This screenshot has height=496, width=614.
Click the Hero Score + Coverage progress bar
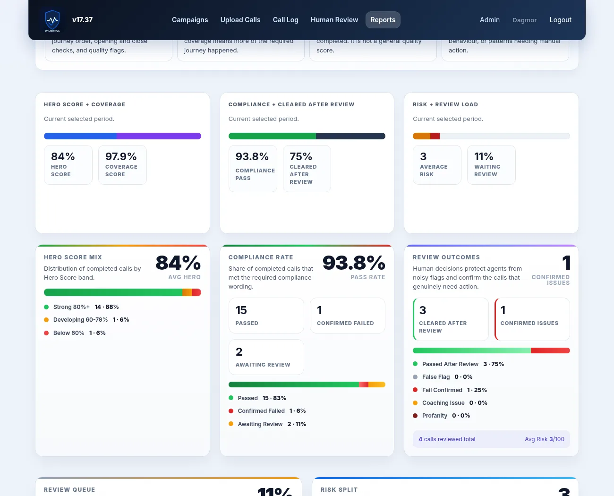(122, 136)
